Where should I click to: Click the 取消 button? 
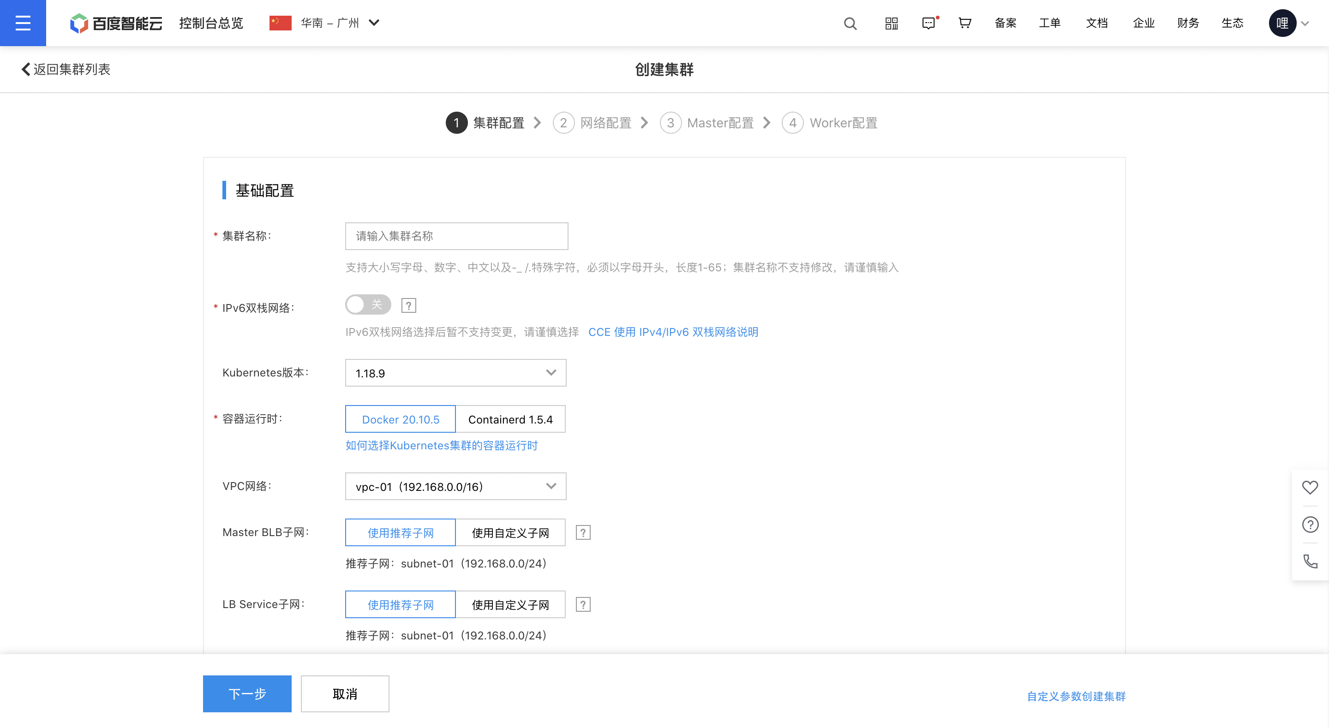(x=345, y=693)
